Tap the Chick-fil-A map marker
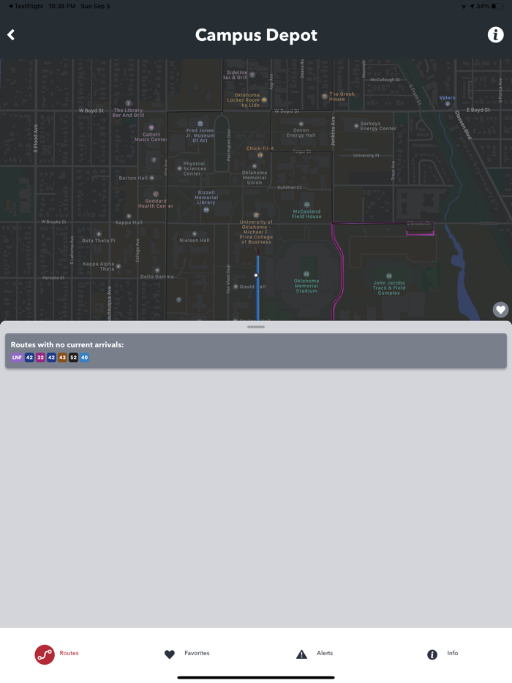Image resolution: width=512 pixels, height=683 pixels. 260,154
